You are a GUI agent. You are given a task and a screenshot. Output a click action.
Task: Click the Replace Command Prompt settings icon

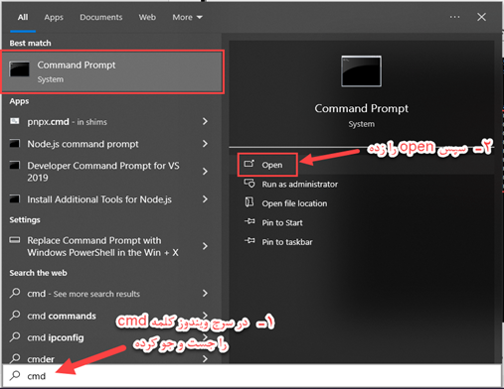(15, 240)
